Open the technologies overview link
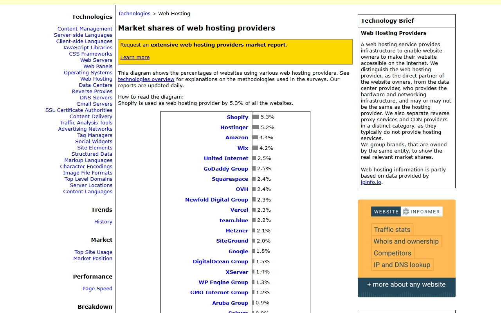This screenshot has width=501, height=313. pos(146,79)
